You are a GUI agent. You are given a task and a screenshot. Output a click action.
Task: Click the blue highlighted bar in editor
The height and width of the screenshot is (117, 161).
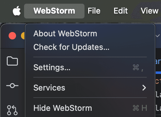[158, 73]
